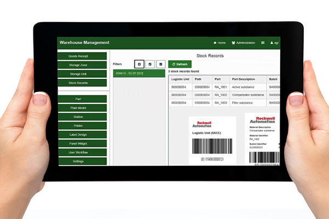Select the RA_1002 part cell
Screen dimensions: 329x219
[x=221, y=95]
